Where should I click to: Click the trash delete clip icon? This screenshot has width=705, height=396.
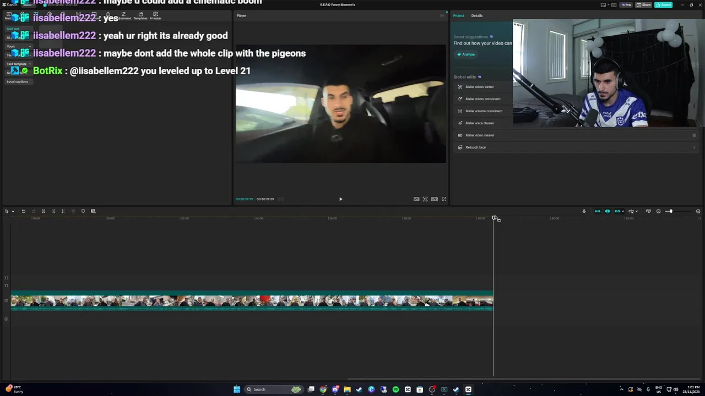click(x=73, y=211)
